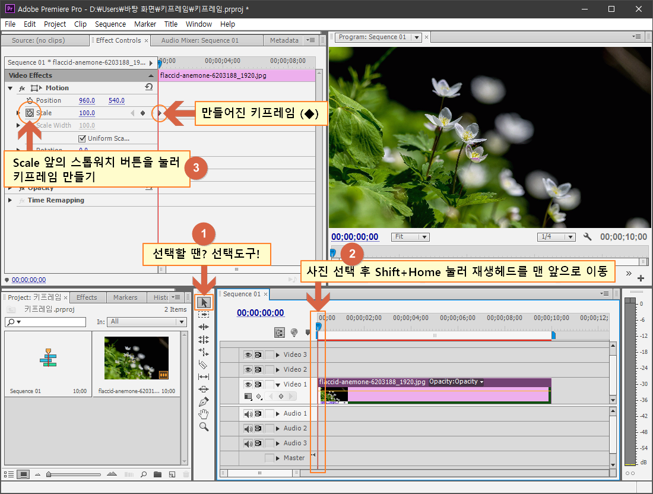Collapse the Motion effect triangle
Viewport: 653px width, 494px height.
(x=10, y=88)
